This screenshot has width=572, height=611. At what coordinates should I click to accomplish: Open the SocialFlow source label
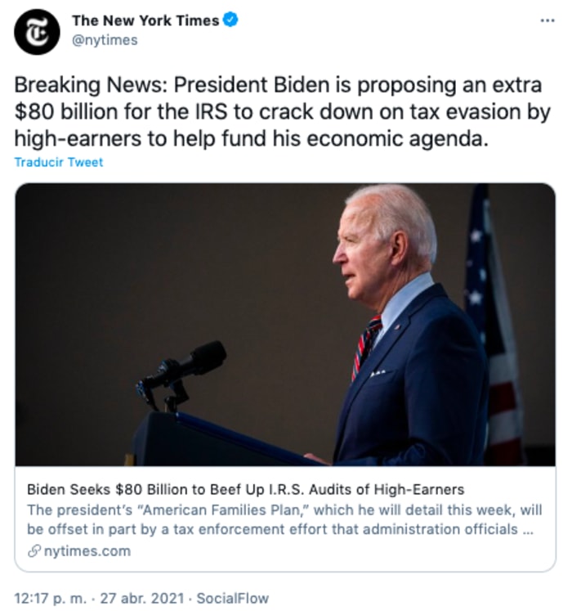(x=235, y=598)
